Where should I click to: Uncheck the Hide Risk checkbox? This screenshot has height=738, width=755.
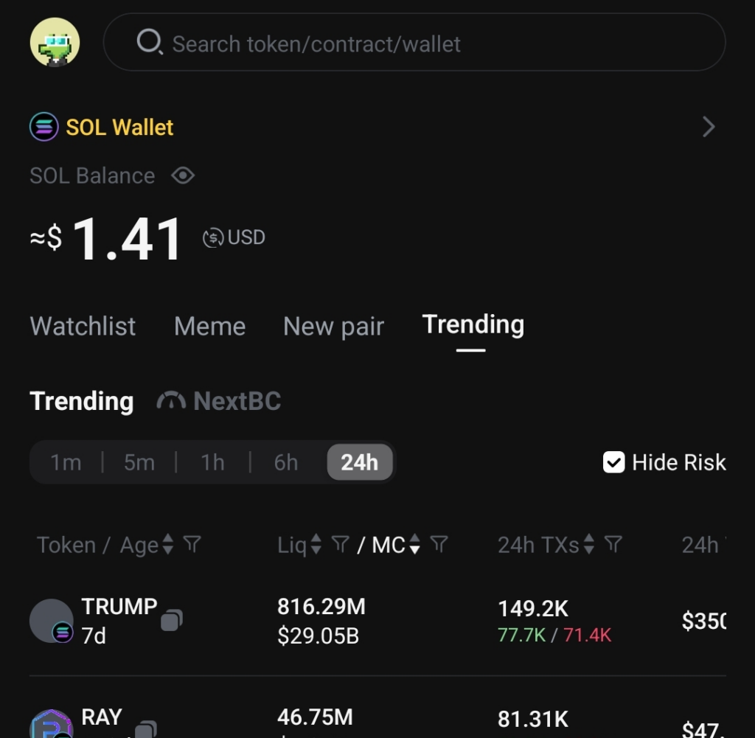click(x=613, y=462)
